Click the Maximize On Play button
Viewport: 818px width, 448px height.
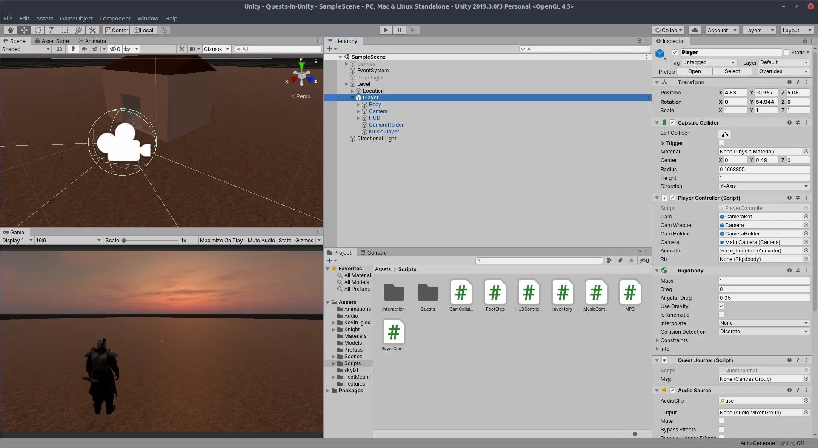(221, 241)
